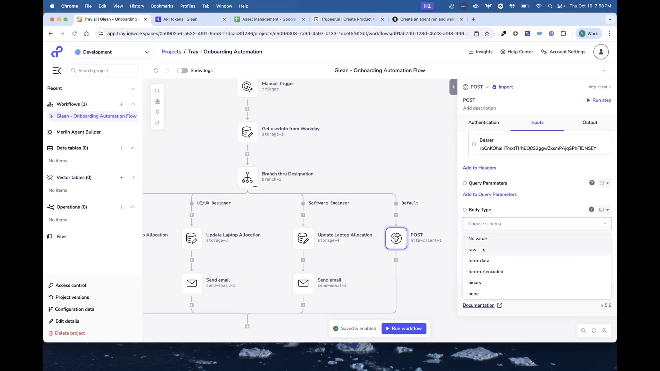Click the lightbulb suggestions icon on canvas toolbar
The height and width of the screenshot is (371, 660).
click(157, 112)
